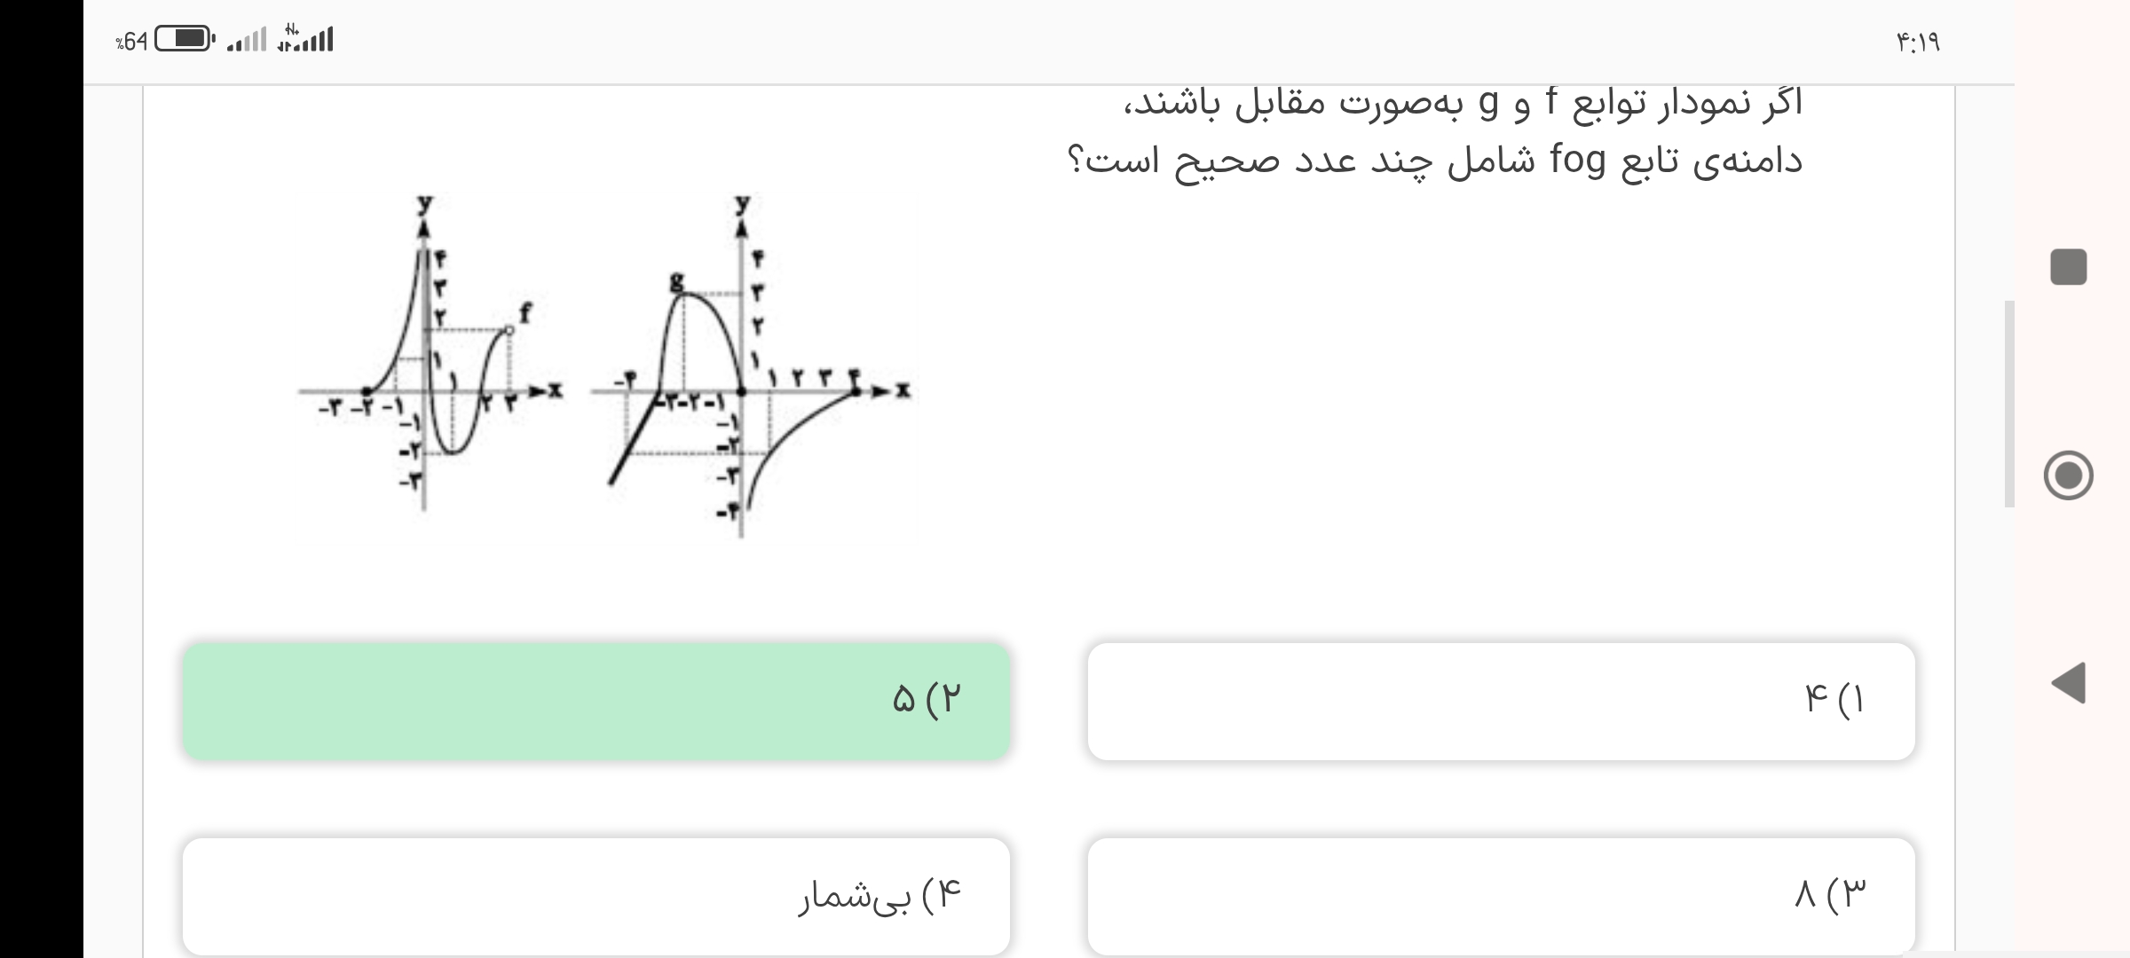Choose option 4 labeled بی‌شمار
The image size is (2130, 958).
[596, 896]
